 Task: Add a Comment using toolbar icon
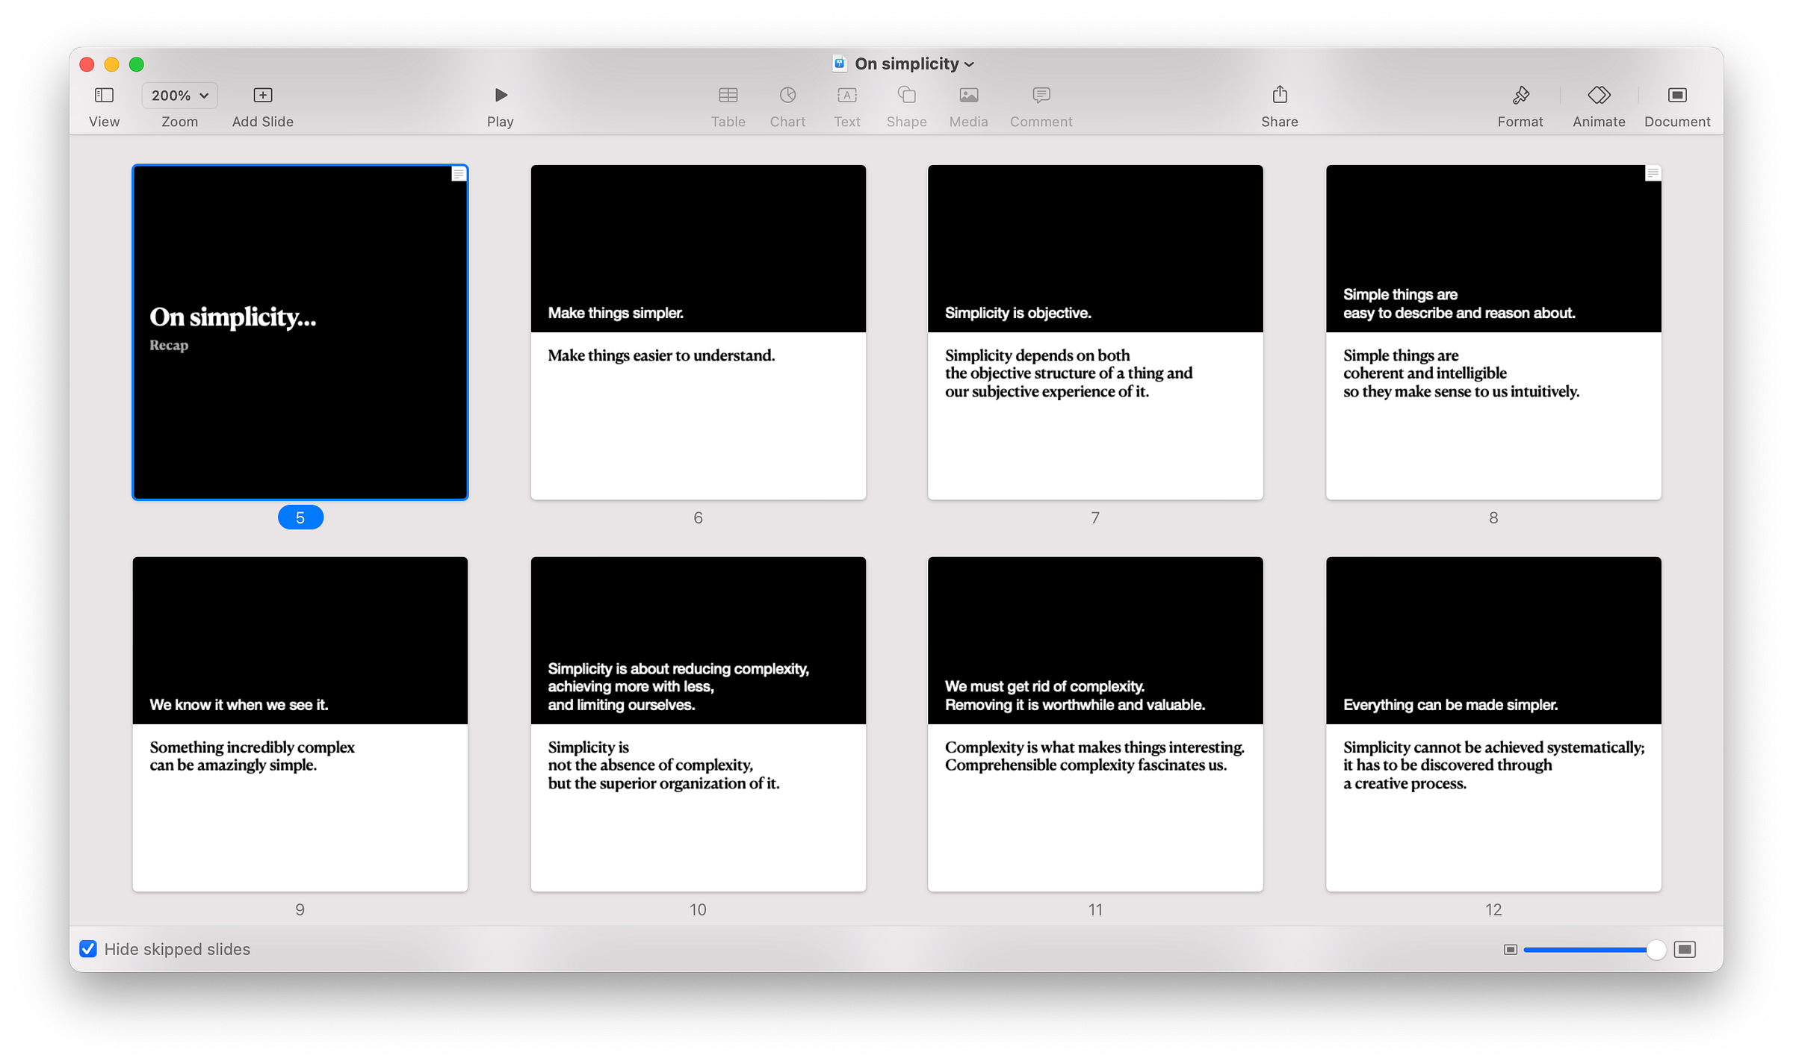[x=1041, y=95]
